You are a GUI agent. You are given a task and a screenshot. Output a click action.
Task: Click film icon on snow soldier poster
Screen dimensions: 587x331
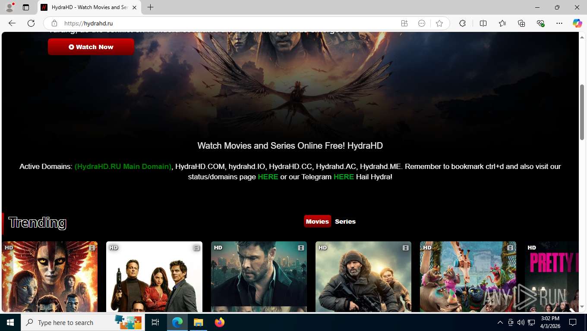click(x=406, y=248)
